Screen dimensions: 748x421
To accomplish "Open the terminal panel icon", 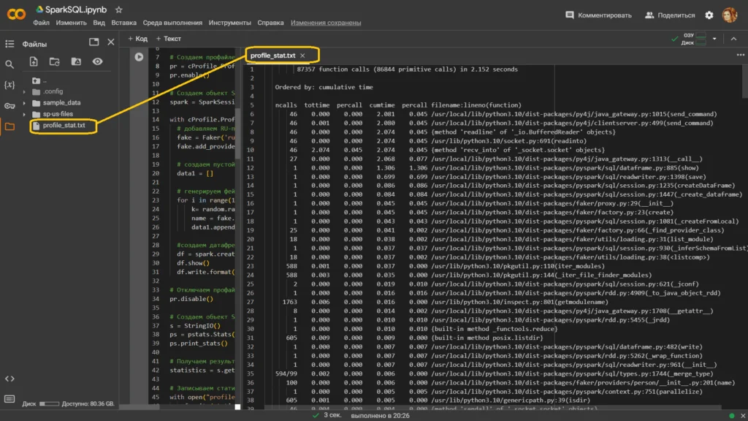I will [x=9, y=399].
